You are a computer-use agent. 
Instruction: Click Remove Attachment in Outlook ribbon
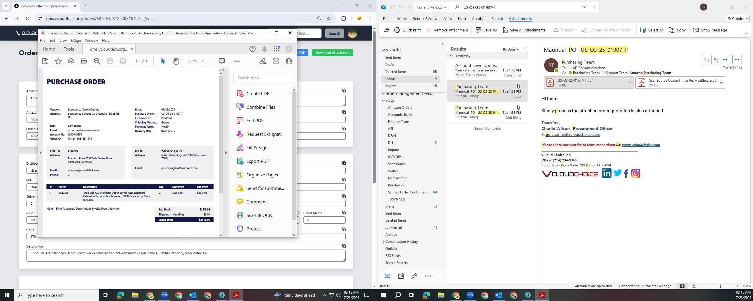click(x=447, y=30)
